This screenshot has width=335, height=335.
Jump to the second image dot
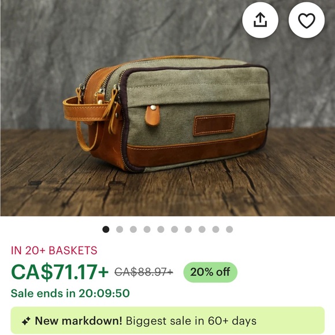pos(120,229)
